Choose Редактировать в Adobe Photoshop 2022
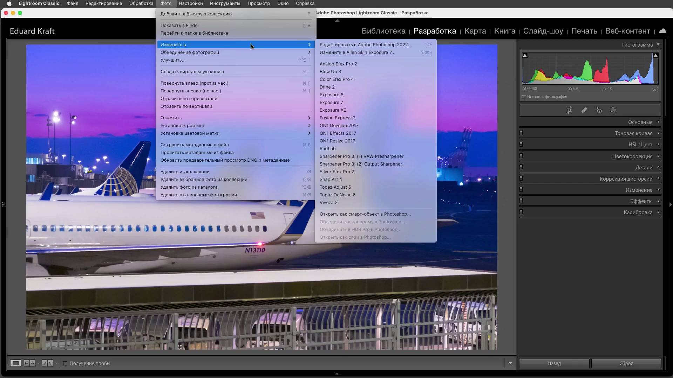 (375, 45)
